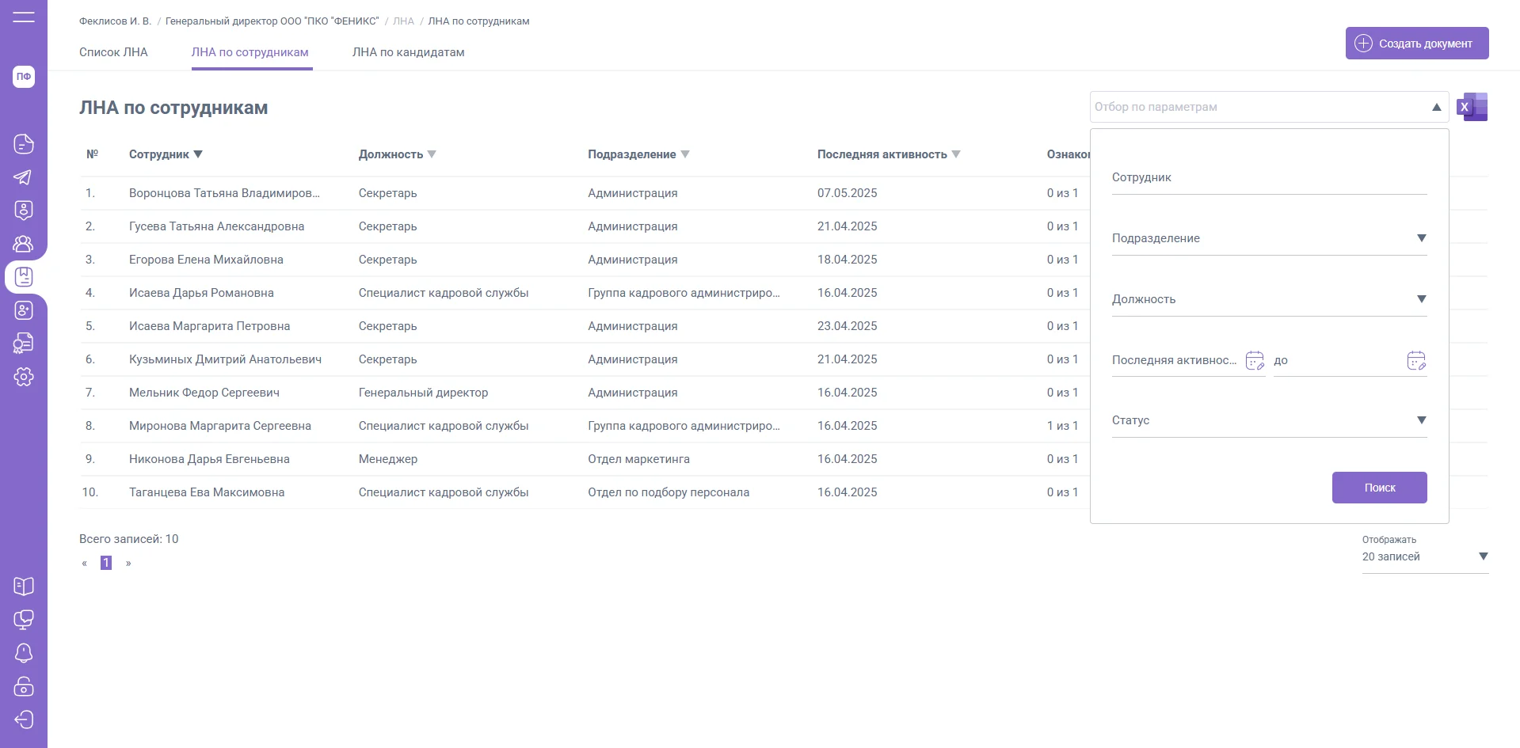The height and width of the screenshot is (748, 1520).
Task: Open the hamburger menu in the sidebar
Action: pyautogui.click(x=24, y=17)
